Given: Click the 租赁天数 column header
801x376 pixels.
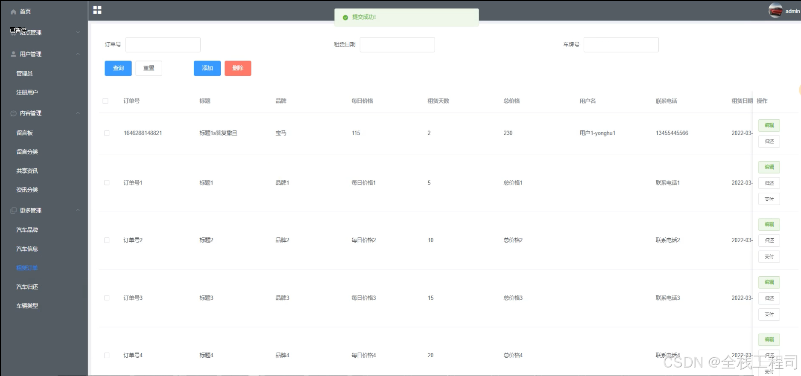Looking at the screenshot, I should click(x=438, y=101).
